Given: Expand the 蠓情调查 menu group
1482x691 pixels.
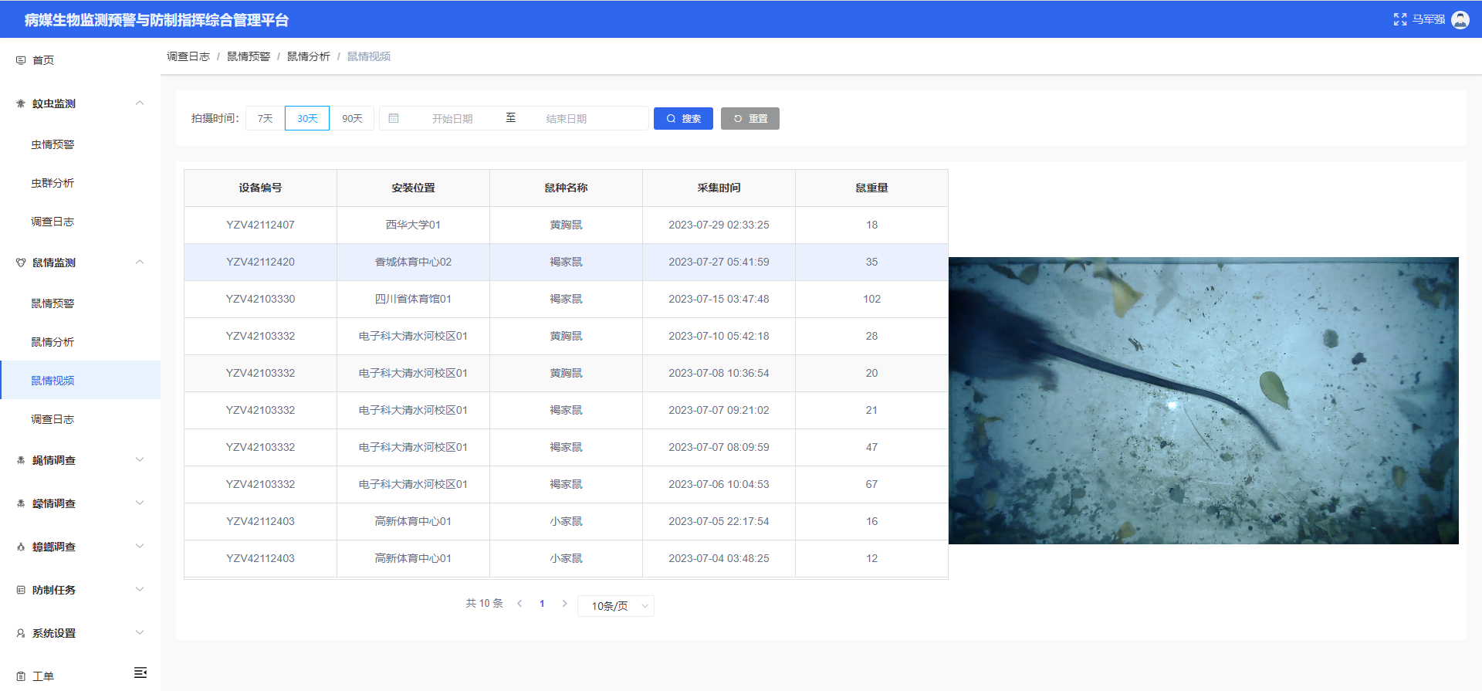Looking at the screenshot, I should pyautogui.click(x=140, y=503).
